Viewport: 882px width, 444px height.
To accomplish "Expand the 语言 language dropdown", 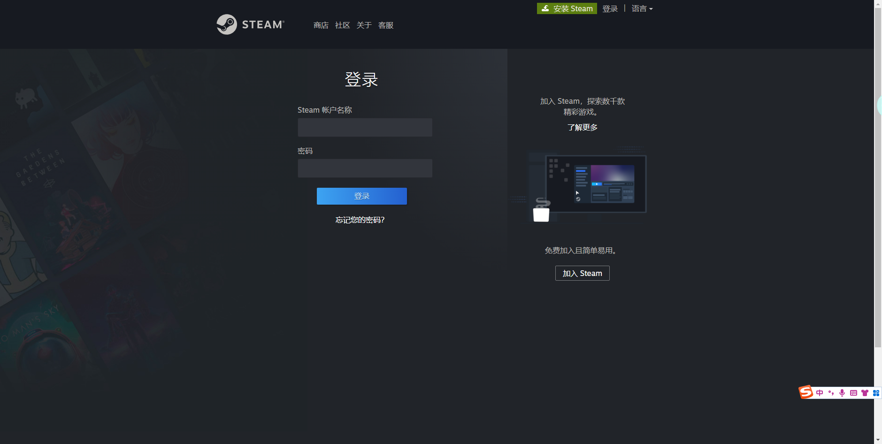I will 642,8.
